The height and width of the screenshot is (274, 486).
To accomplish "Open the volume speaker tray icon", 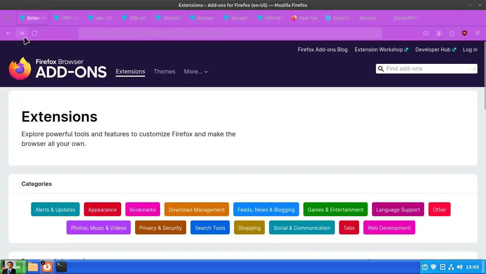I will tap(460, 267).
